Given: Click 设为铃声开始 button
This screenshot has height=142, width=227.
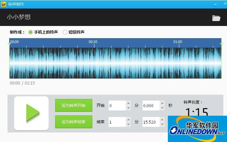Looking at the screenshot, I should (x=74, y=105).
